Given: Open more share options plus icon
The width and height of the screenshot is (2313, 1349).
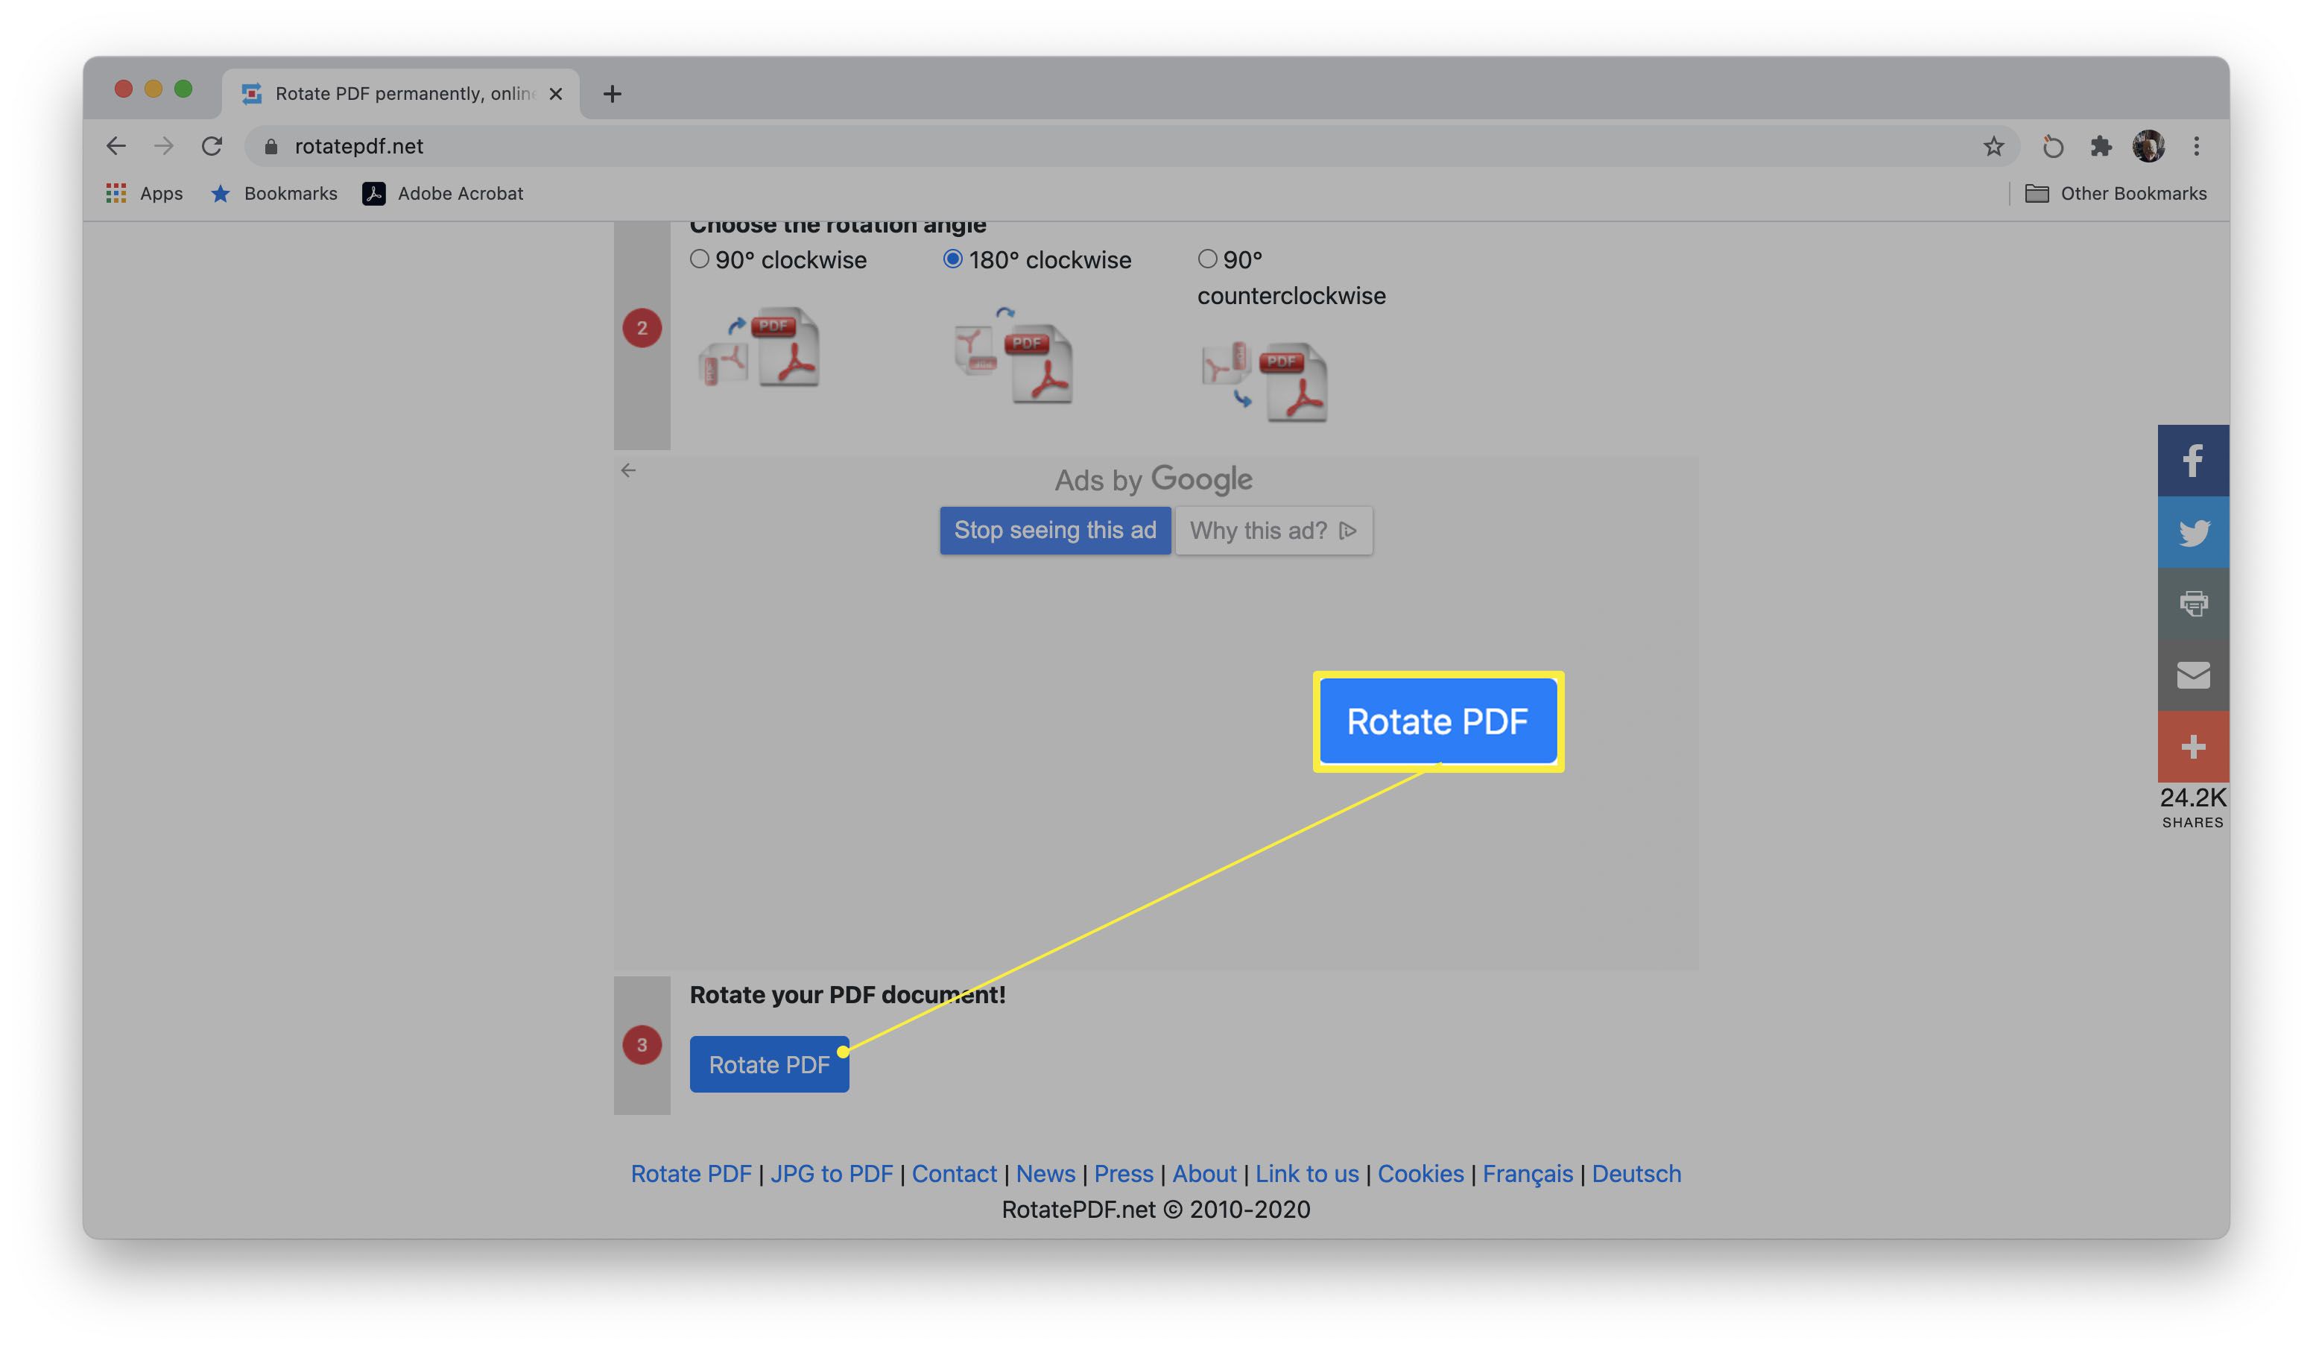Looking at the screenshot, I should 2193,747.
